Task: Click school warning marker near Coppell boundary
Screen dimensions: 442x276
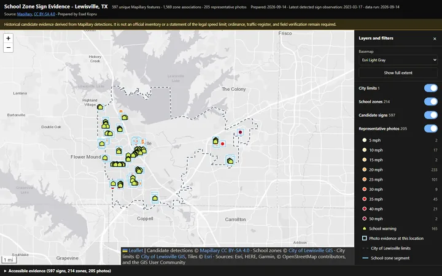Action: 155,198
